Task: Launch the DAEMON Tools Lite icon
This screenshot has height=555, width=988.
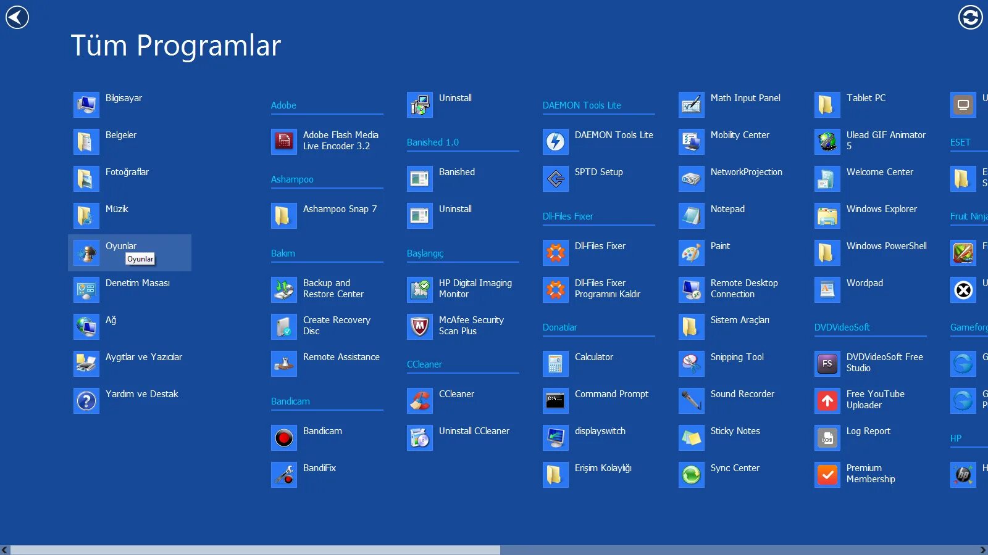Action: [556, 142]
